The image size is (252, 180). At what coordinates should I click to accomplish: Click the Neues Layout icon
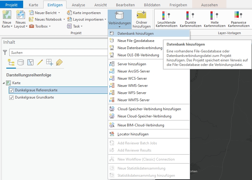(x=20, y=15)
